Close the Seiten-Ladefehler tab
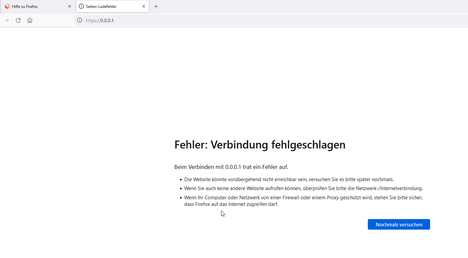The width and height of the screenshot is (468, 258). click(144, 6)
